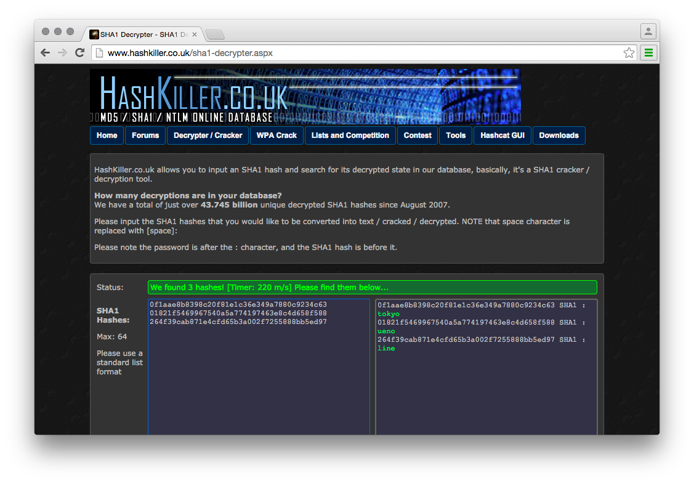Image resolution: width=694 pixels, height=484 pixels.
Task: Open the Decrypter / Cracker menu
Action: (208, 135)
